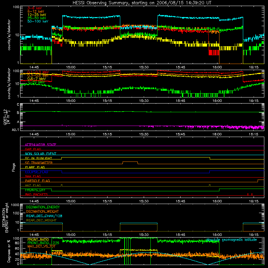Image resolution: width=268 pixels, height=268 pixels.
Task: Select the SC_IN_SUNLIGHT flag label
Action: coord(39,158)
